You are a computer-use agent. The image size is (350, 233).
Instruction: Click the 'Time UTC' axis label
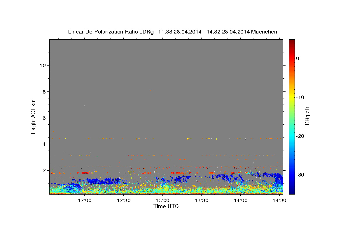tap(166, 206)
